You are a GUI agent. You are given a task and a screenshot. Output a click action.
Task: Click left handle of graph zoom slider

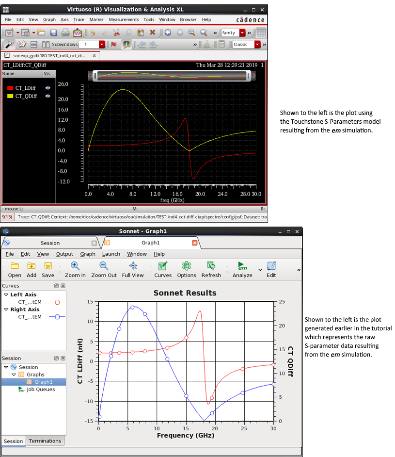[x=95, y=76]
